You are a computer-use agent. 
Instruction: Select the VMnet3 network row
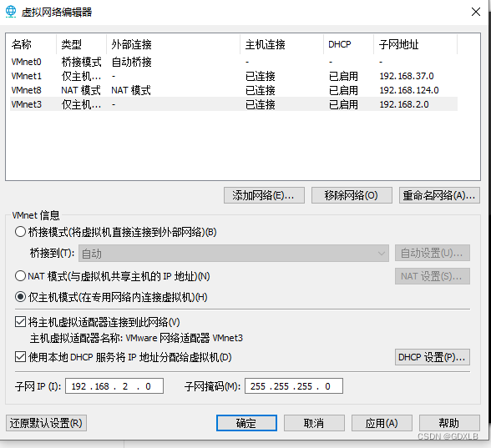coord(234,104)
